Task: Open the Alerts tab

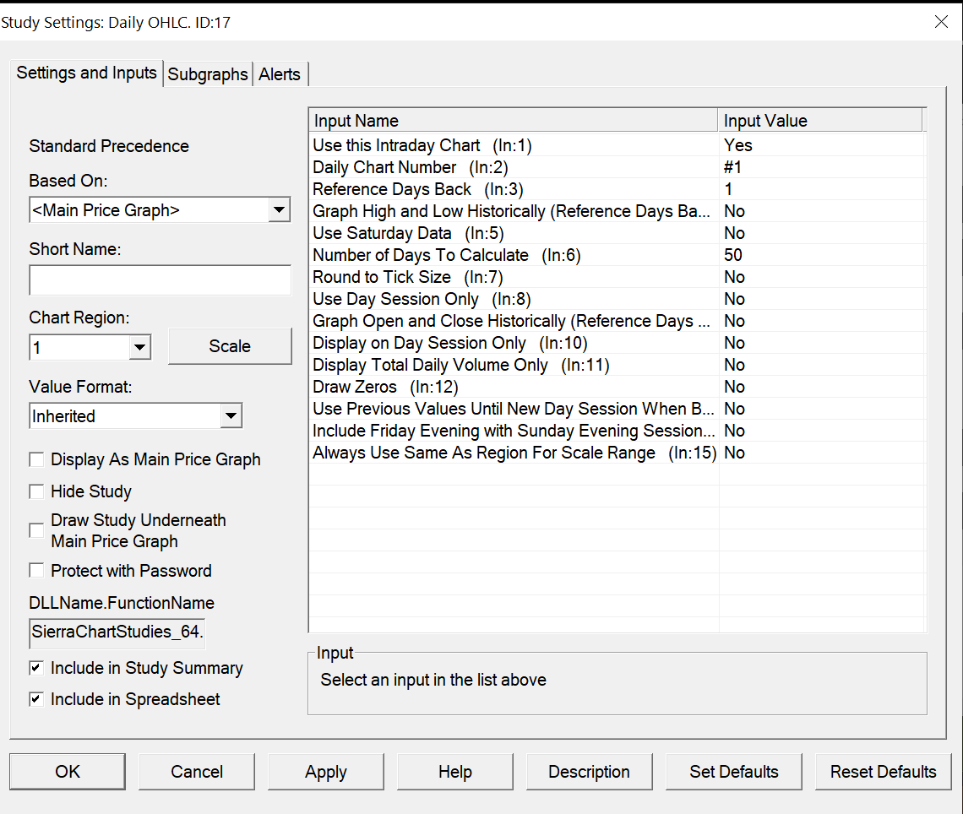Action: (280, 74)
